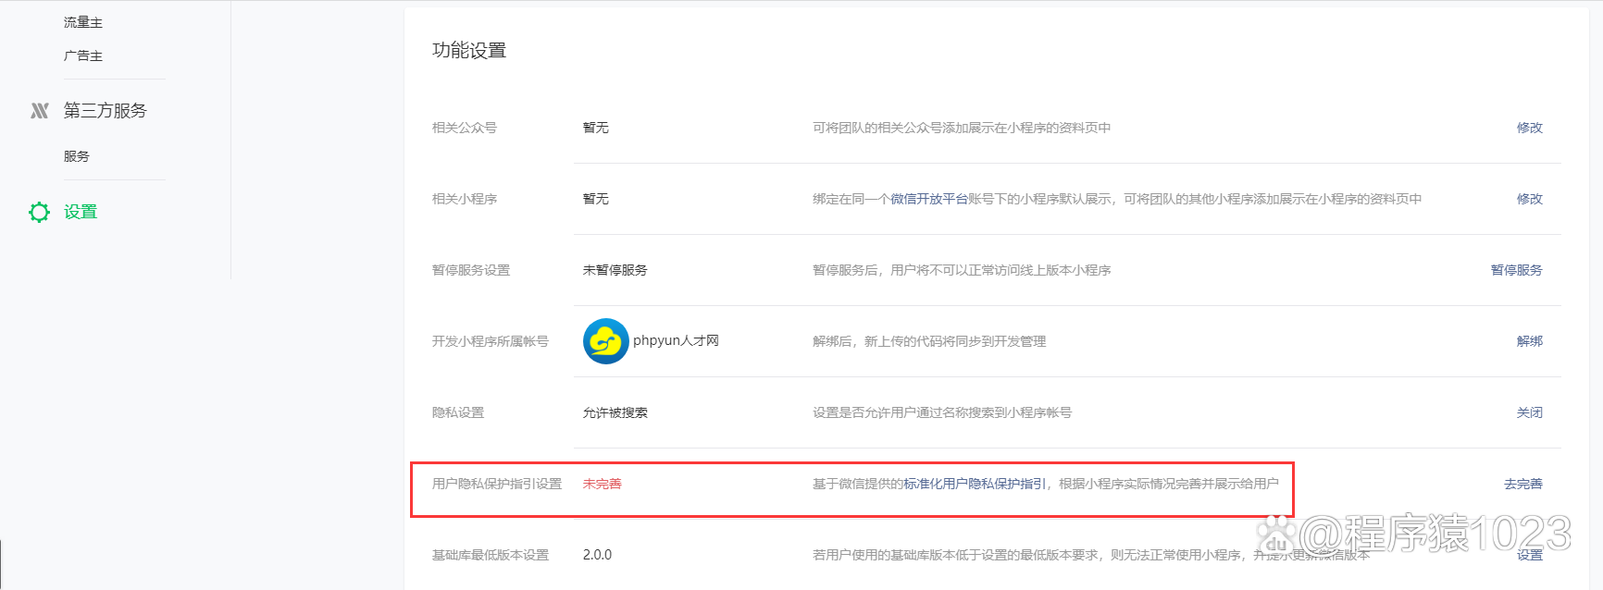Image resolution: width=1603 pixels, height=590 pixels.
Task: Click 关闭 for 隐私设置
Action: tap(1529, 412)
